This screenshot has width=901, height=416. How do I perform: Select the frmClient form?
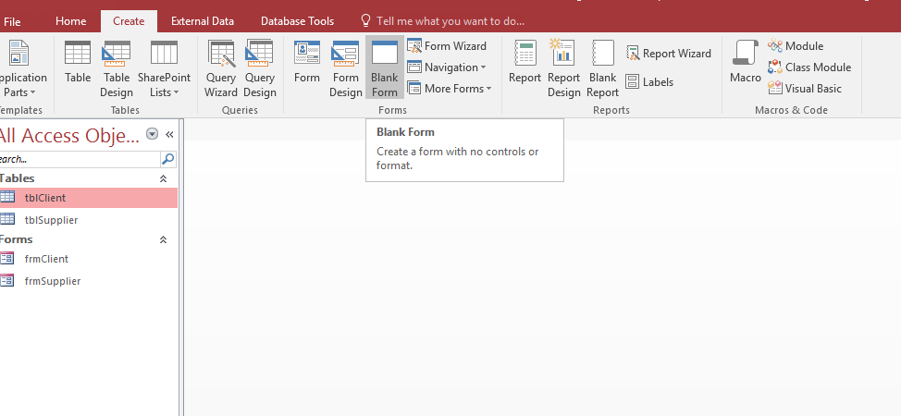tap(89, 259)
